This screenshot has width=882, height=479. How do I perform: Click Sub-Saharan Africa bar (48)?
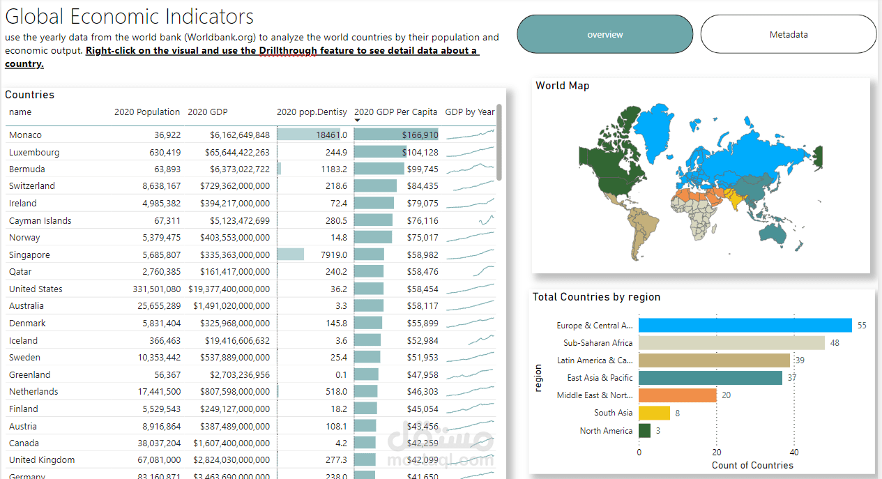pos(732,343)
